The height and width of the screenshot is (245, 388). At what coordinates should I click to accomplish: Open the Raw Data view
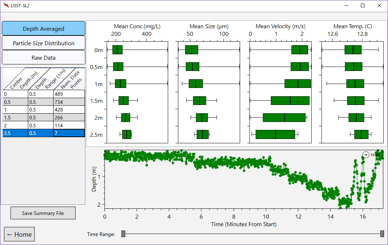click(x=43, y=57)
